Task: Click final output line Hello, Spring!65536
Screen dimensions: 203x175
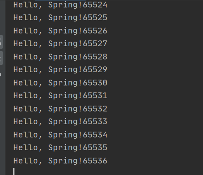Action: click(60, 161)
